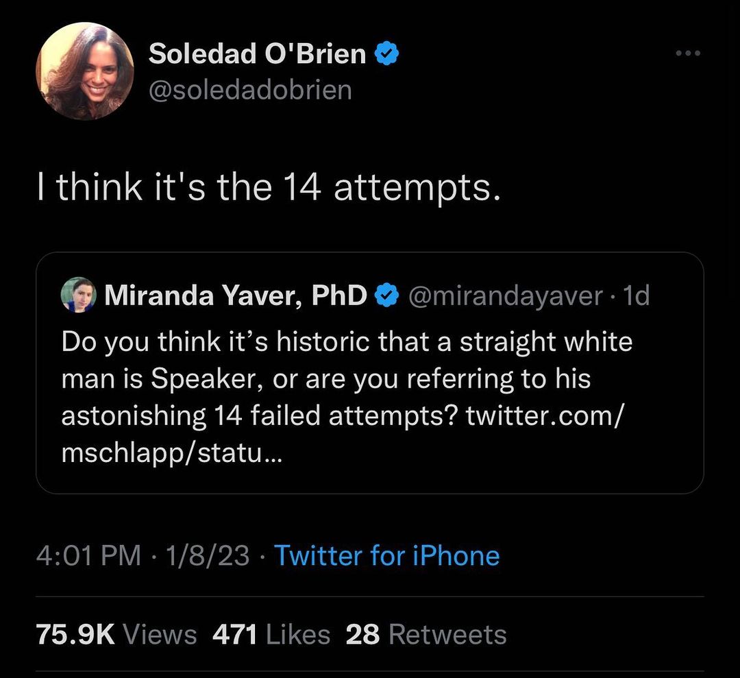Image resolution: width=740 pixels, height=678 pixels.
Task: Click the verified badge beside Soledad O'Brien
Action: click(x=387, y=54)
